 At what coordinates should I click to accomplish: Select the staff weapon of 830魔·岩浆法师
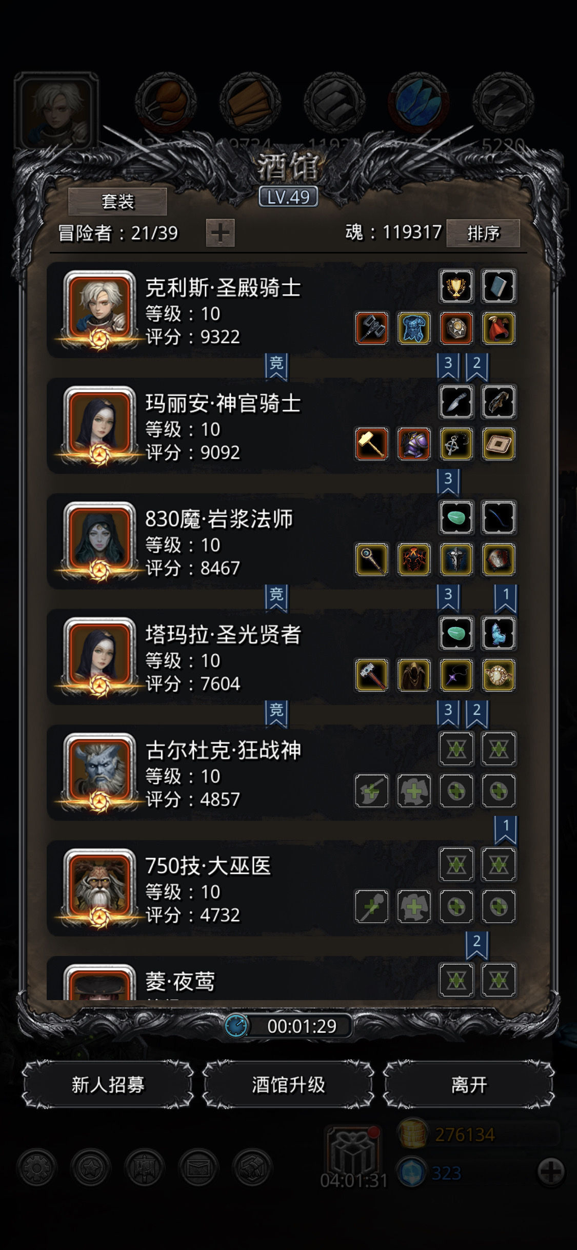click(x=372, y=559)
